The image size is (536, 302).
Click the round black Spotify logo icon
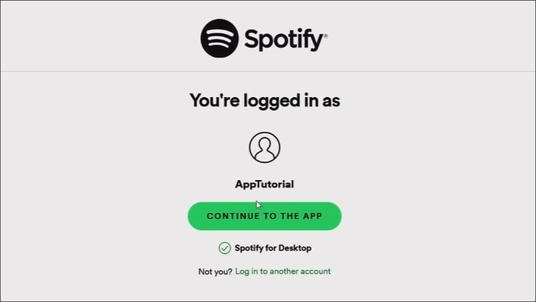(x=220, y=38)
